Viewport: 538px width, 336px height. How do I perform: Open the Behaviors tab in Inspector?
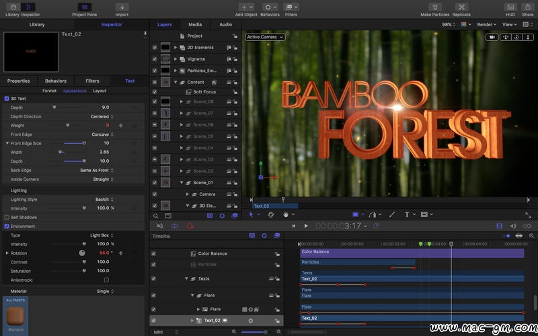pyautogui.click(x=56, y=81)
